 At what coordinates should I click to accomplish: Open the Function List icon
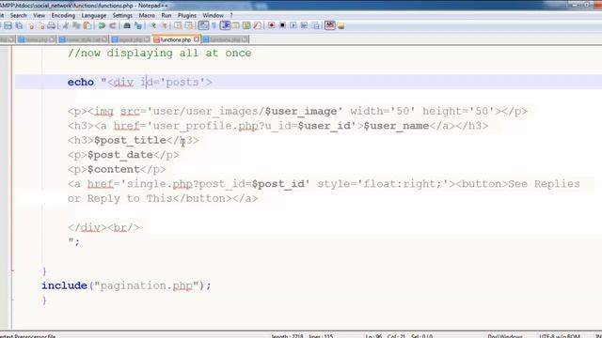pyautogui.click(x=257, y=25)
